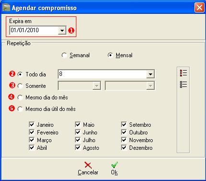Click the uncheck-all months list icon
The image size is (206, 181).
pos(183,84)
